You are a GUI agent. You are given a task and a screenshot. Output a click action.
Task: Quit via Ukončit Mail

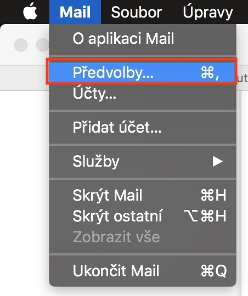[x=143, y=271]
